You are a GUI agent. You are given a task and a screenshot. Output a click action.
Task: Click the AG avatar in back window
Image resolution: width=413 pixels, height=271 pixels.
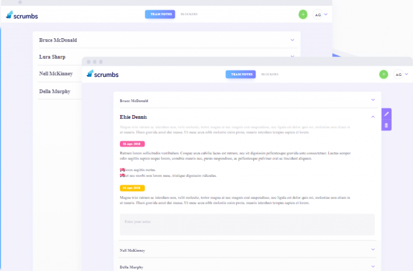tap(317, 15)
